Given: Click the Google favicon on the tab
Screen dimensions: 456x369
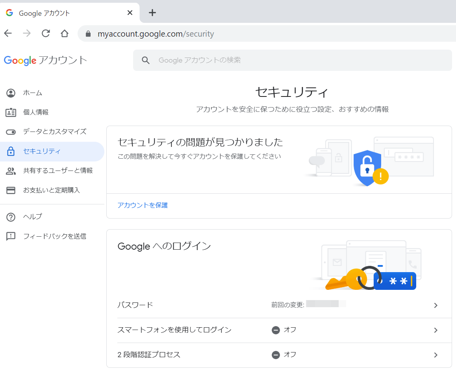Looking at the screenshot, I should pos(9,13).
